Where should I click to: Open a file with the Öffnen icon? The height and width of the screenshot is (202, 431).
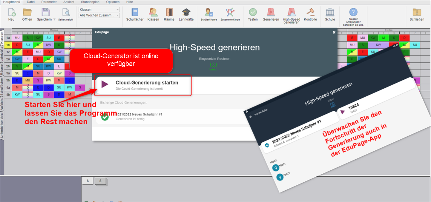click(x=27, y=14)
